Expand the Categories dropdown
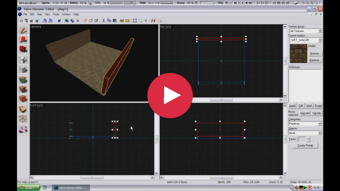Viewport: 340px width, 191px height. [x=320, y=124]
